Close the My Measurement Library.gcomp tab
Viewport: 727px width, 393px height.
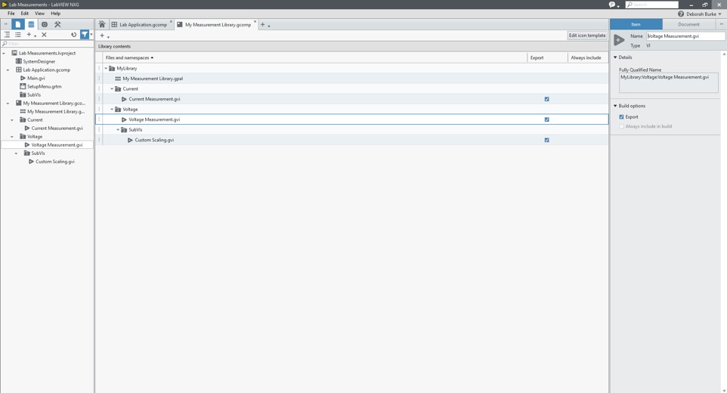click(x=255, y=22)
